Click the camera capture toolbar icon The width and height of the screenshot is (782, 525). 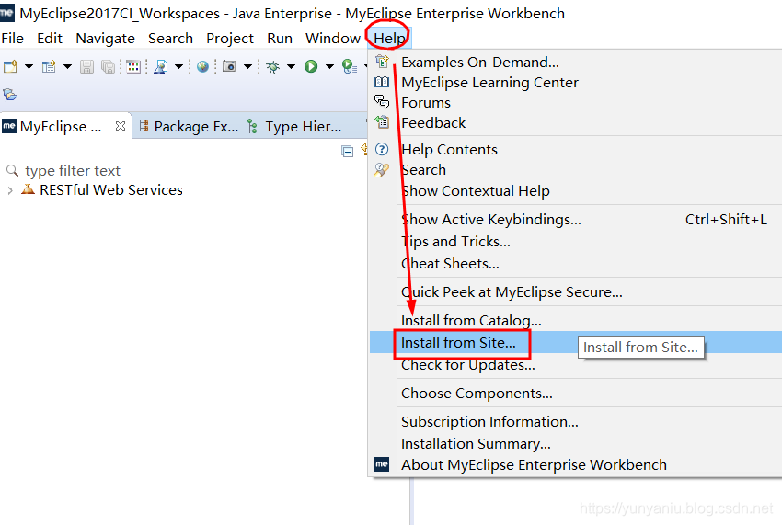point(229,66)
